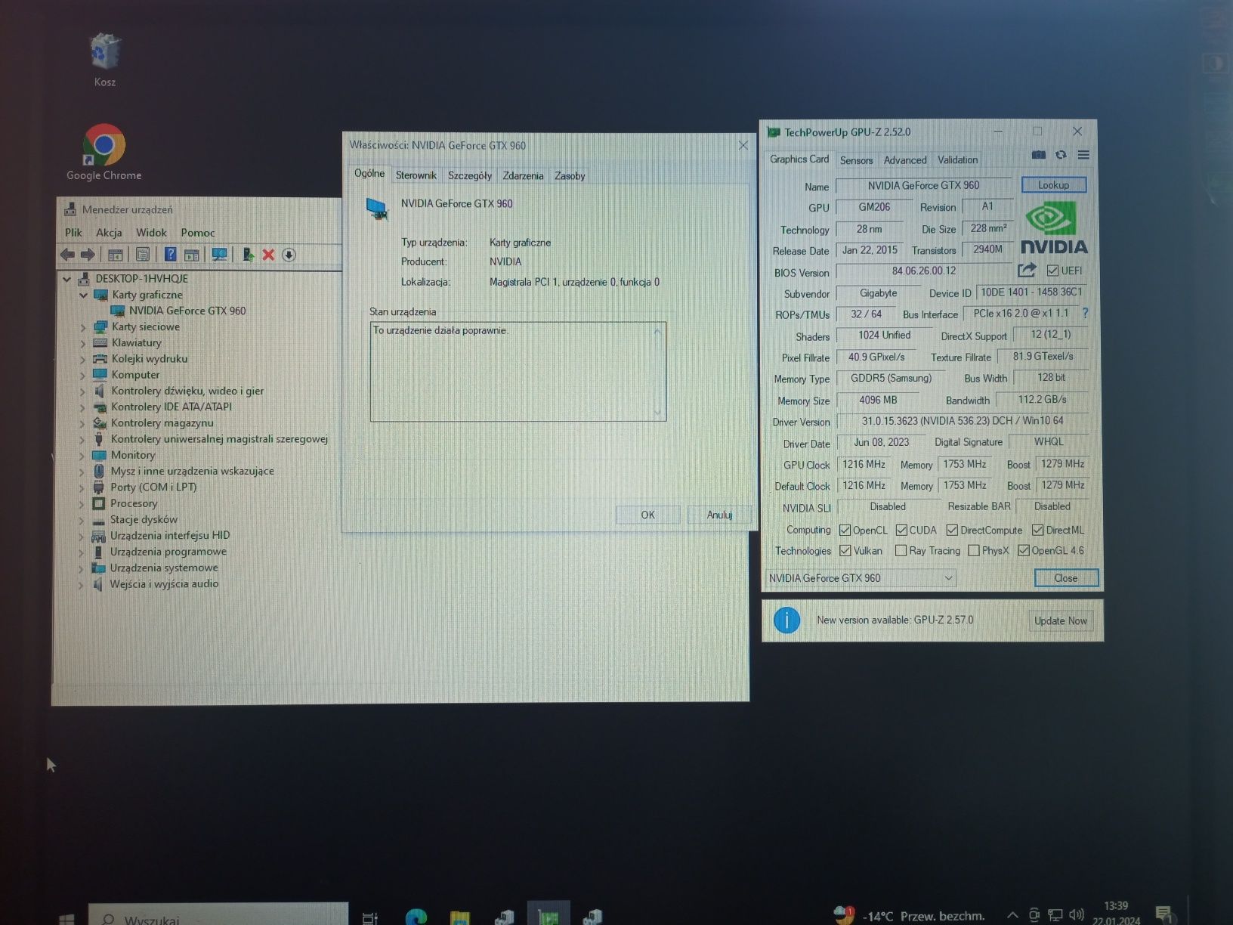Click Scan for hardware changes monitor icon
Screen dimensions: 1233x925
pyautogui.click(x=219, y=255)
